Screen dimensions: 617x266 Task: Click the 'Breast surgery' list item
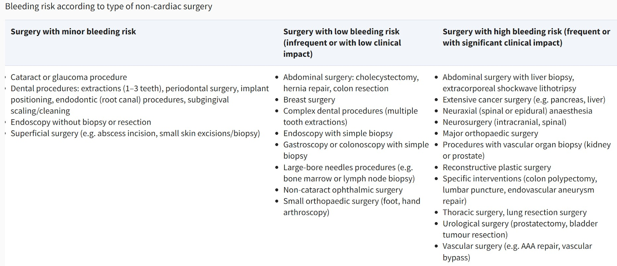tap(309, 100)
